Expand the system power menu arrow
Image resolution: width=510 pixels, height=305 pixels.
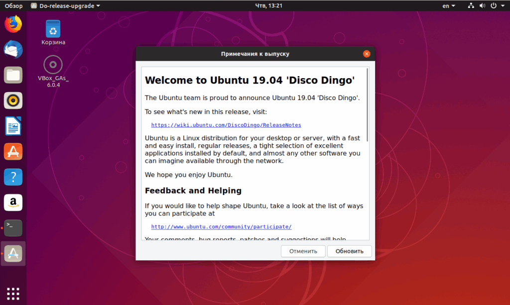click(503, 6)
